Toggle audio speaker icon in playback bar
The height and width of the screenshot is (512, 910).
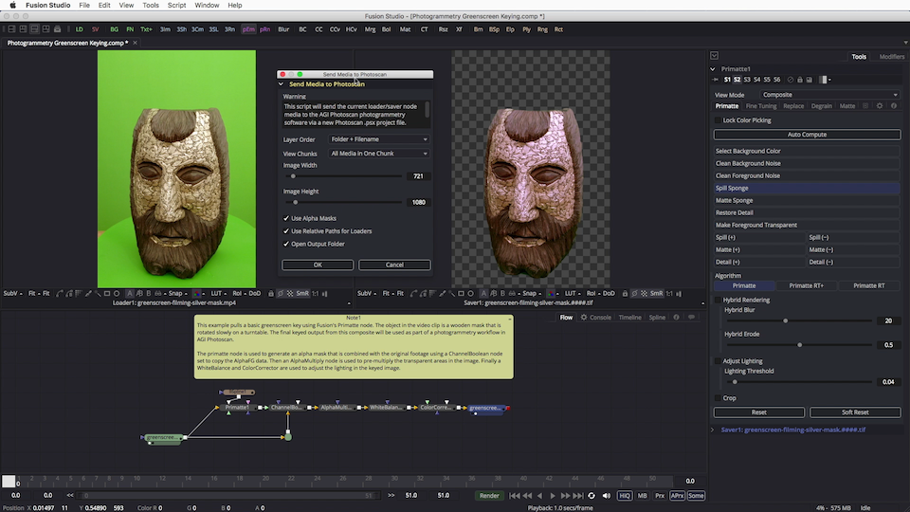607,496
